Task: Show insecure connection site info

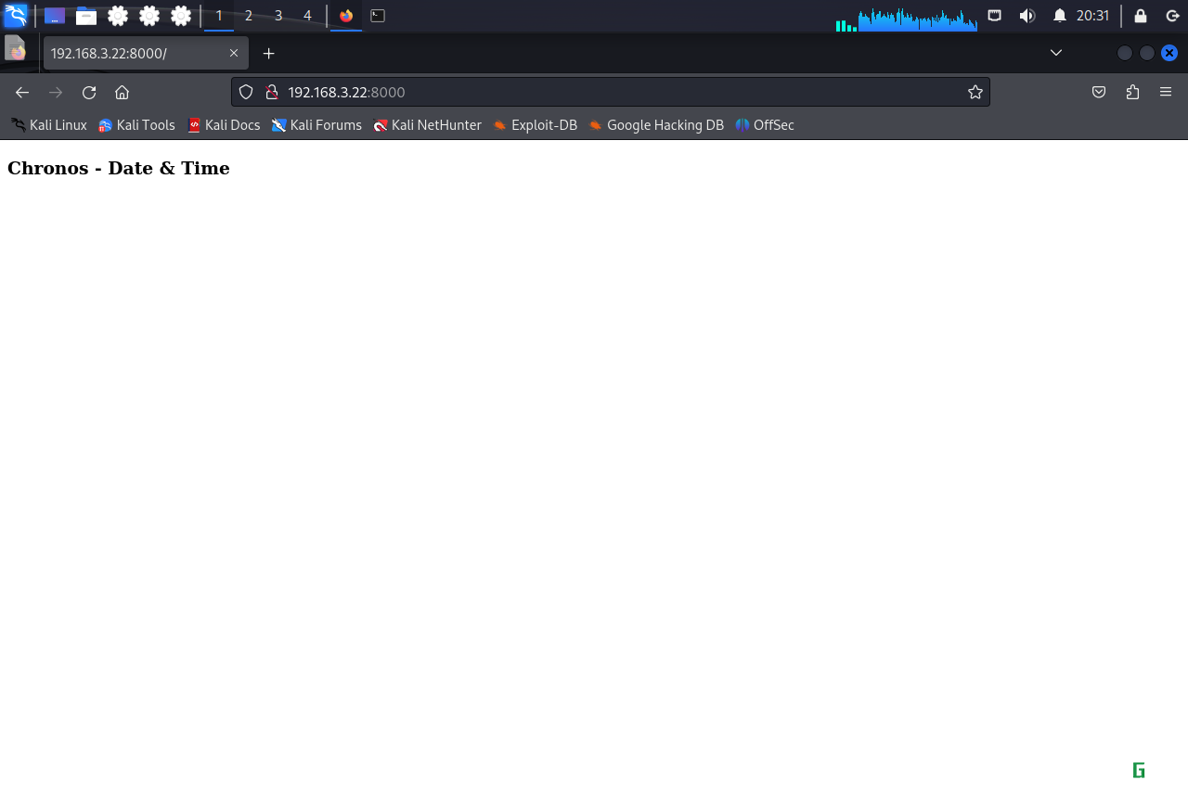Action: point(272,92)
